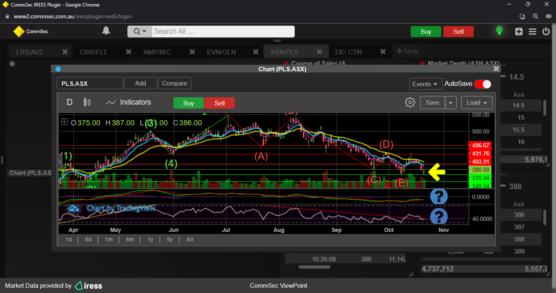Click the PLS.ASX symbol input field
556x293 pixels.
[90, 83]
